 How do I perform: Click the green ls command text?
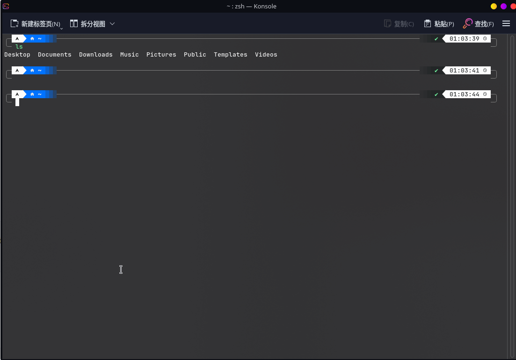[x=19, y=46]
